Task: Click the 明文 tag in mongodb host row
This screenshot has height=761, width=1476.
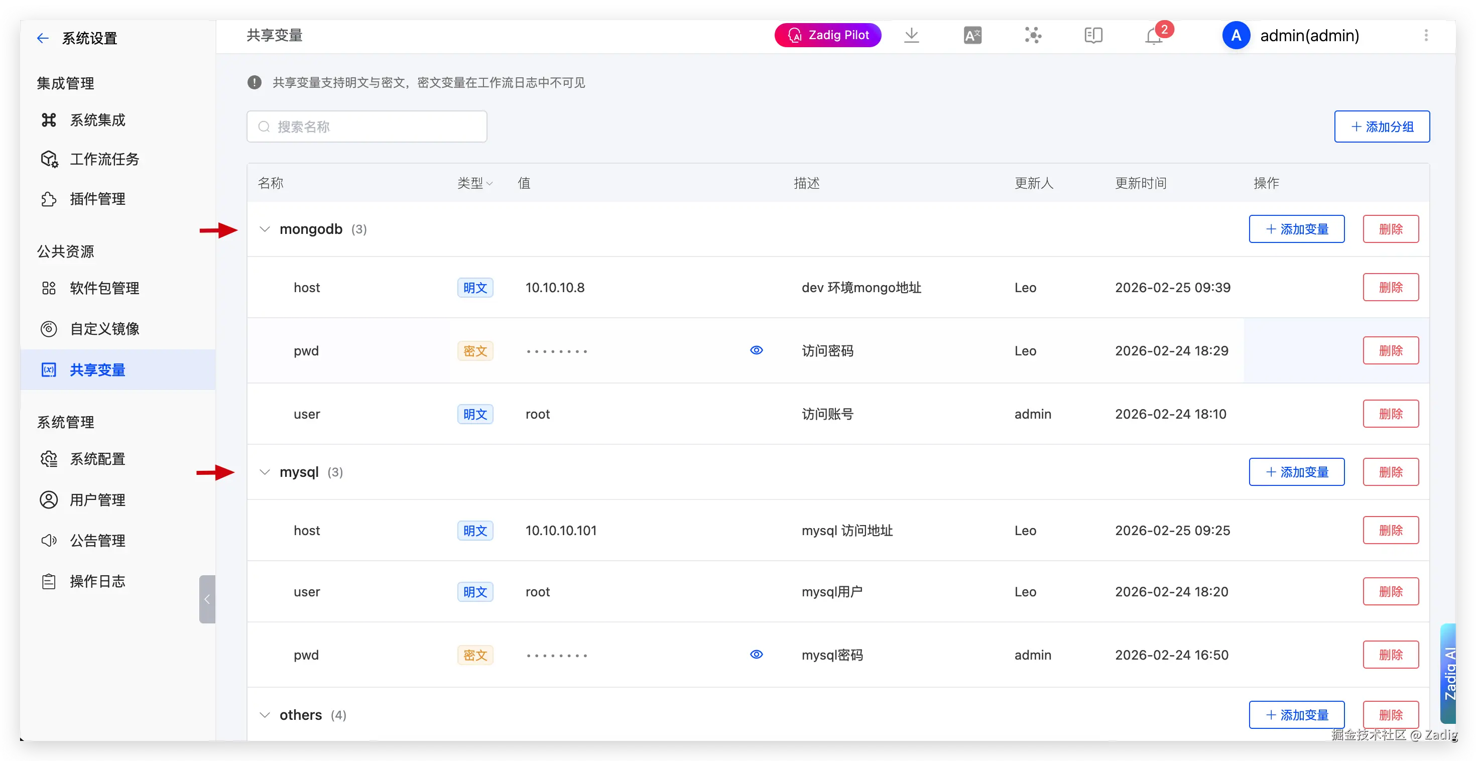Action: click(475, 288)
